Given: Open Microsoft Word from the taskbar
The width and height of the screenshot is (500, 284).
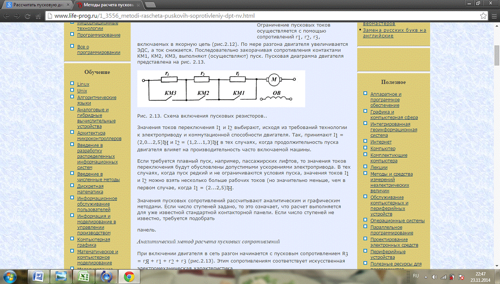Looking at the screenshot, I should [38, 277].
